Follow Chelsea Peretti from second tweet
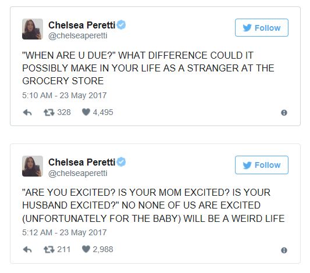This screenshot has height=273, width=310. coord(262,165)
